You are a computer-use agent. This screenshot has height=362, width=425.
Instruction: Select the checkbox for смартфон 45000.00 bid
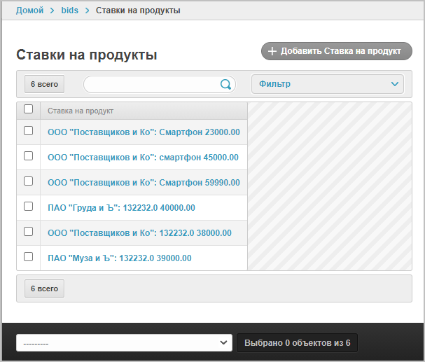coord(29,156)
